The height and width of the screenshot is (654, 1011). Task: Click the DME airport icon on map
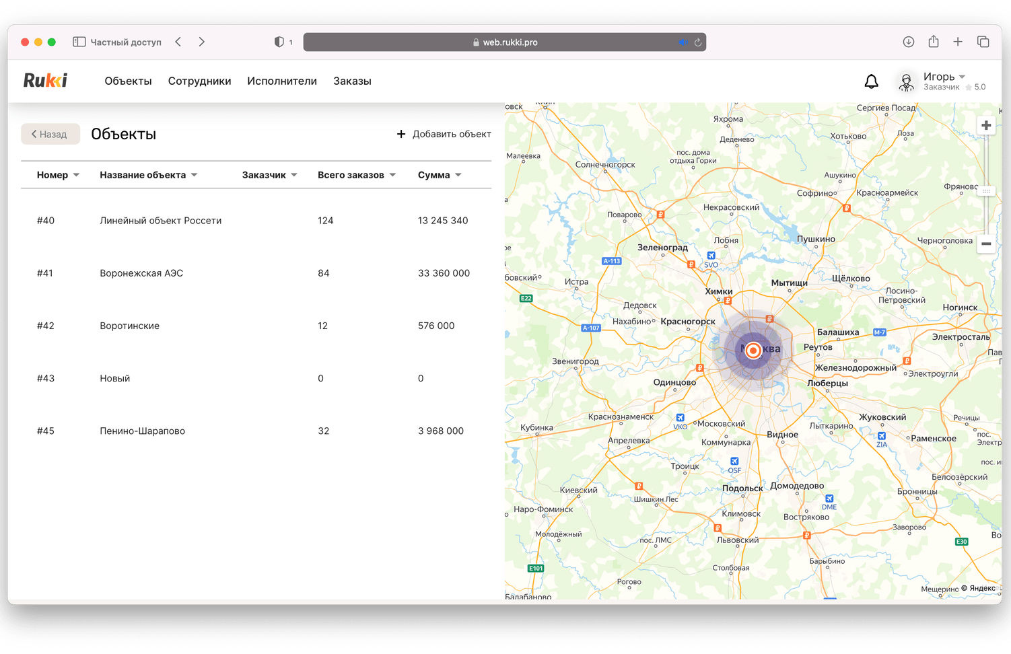click(829, 499)
